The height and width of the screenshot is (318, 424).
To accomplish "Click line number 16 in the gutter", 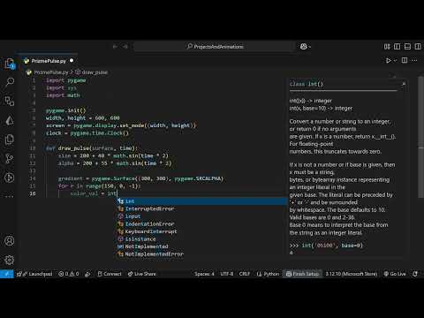I will click(33, 193).
